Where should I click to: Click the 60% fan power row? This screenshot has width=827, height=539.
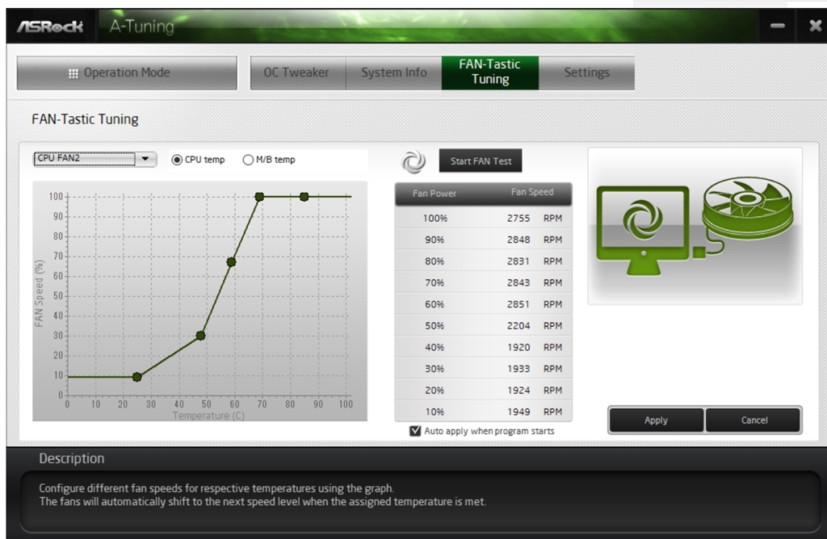click(483, 304)
